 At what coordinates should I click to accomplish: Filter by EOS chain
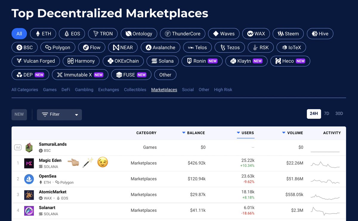(x=72, y=34)
